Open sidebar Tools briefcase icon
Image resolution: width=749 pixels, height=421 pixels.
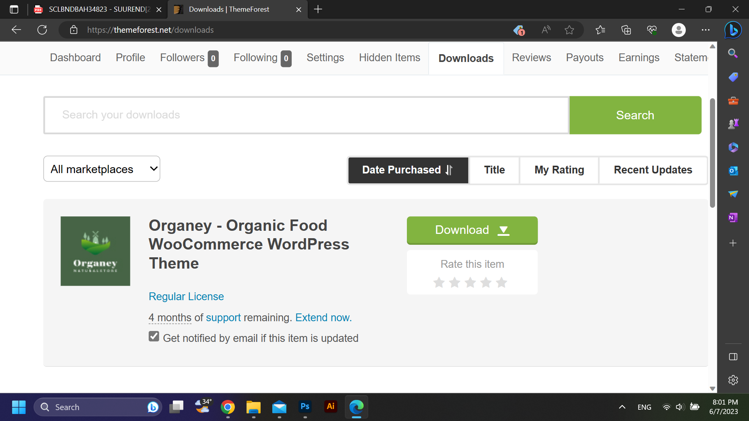733,101
